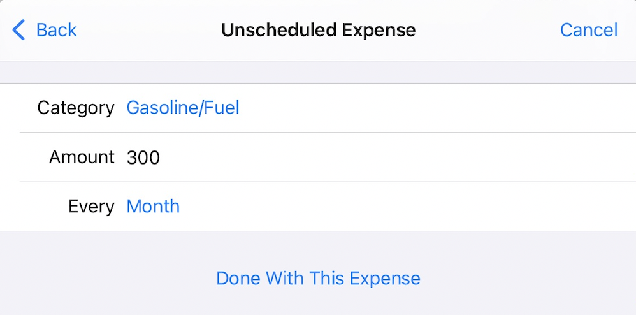Click the Unscheduled Expense title

[318, 30]
